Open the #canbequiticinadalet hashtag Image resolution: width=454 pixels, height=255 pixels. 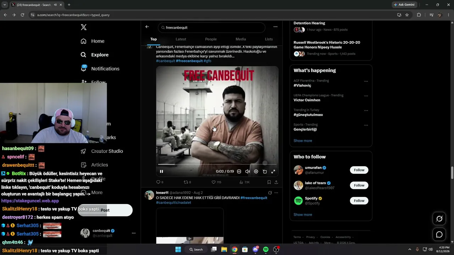174,203
